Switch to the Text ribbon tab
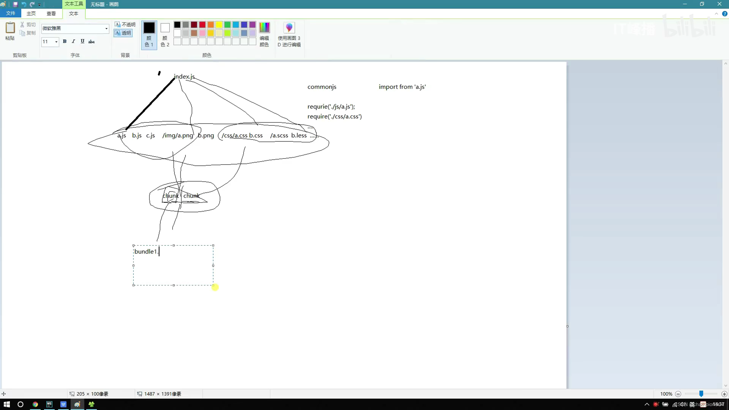 click(x=74, y=13)
